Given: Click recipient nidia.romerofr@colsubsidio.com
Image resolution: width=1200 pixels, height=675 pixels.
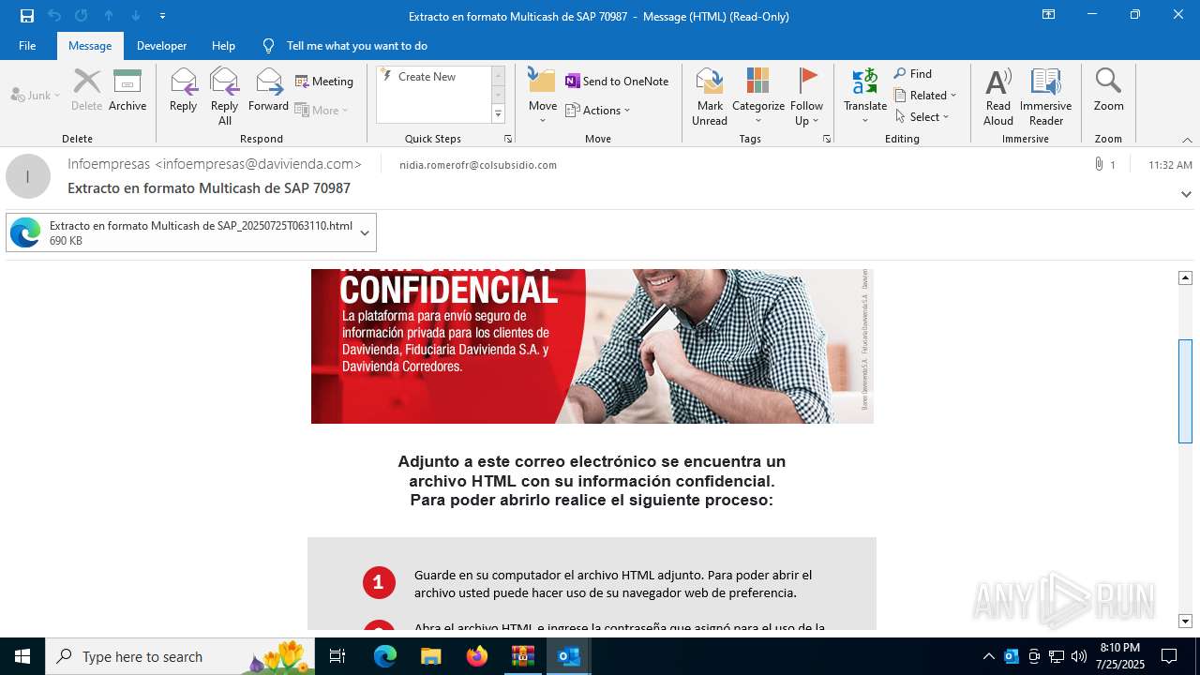Looking at the screenshot, I should tap(478, 165).
